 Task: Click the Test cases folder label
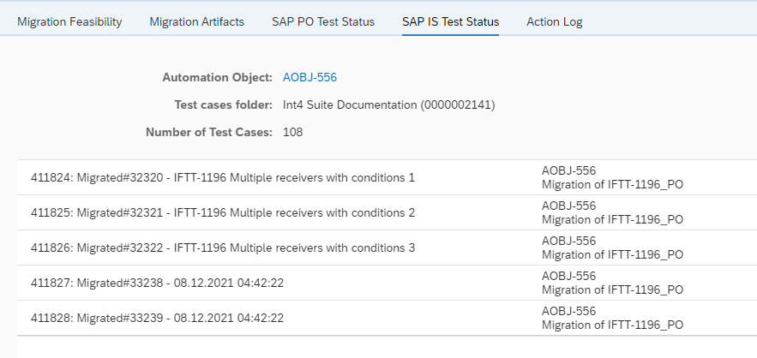click(222, 104)
